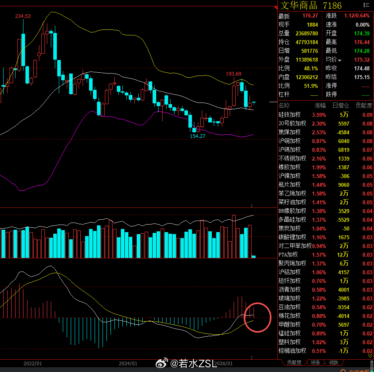Select the 甲醇加权 row

pyautogui.click(x=326, y=325)
